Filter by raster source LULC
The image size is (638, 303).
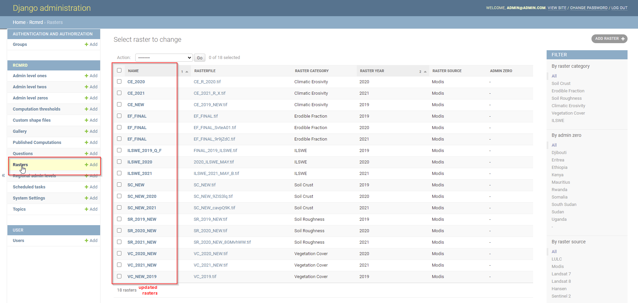[x=557, y=259]
